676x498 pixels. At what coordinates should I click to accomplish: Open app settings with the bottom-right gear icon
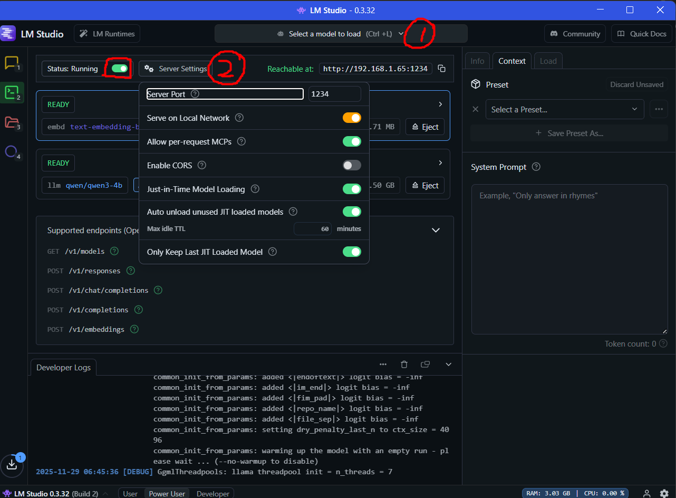pos(664,494)
